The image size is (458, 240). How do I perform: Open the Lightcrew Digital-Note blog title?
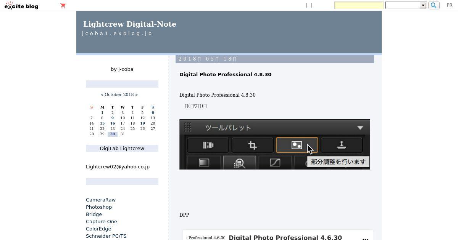pyautogui.click(x=130, y=24)
